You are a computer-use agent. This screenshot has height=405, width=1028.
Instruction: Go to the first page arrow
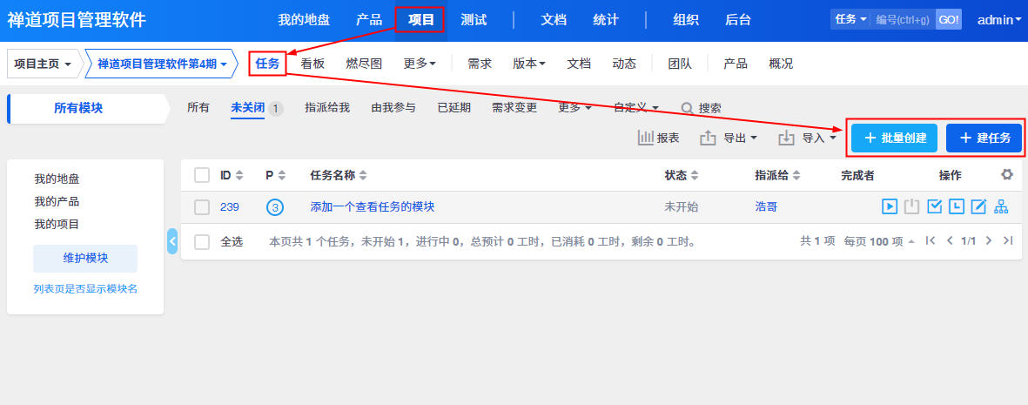pyautogui.click(x=931, y=241)
